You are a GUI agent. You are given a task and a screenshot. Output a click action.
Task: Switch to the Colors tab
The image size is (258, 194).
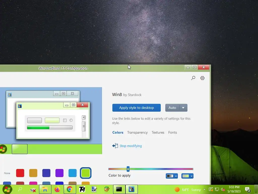click(118, 132)
